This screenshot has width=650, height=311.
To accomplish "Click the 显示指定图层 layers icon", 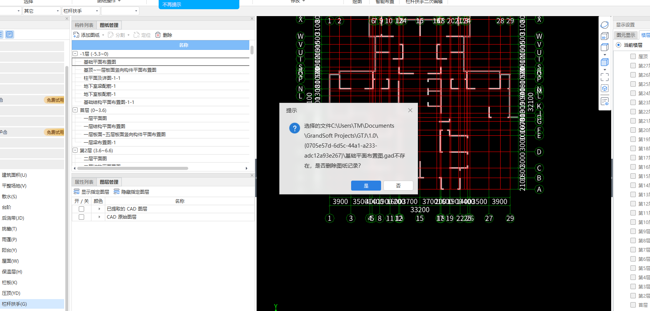I will coord(76,192).
